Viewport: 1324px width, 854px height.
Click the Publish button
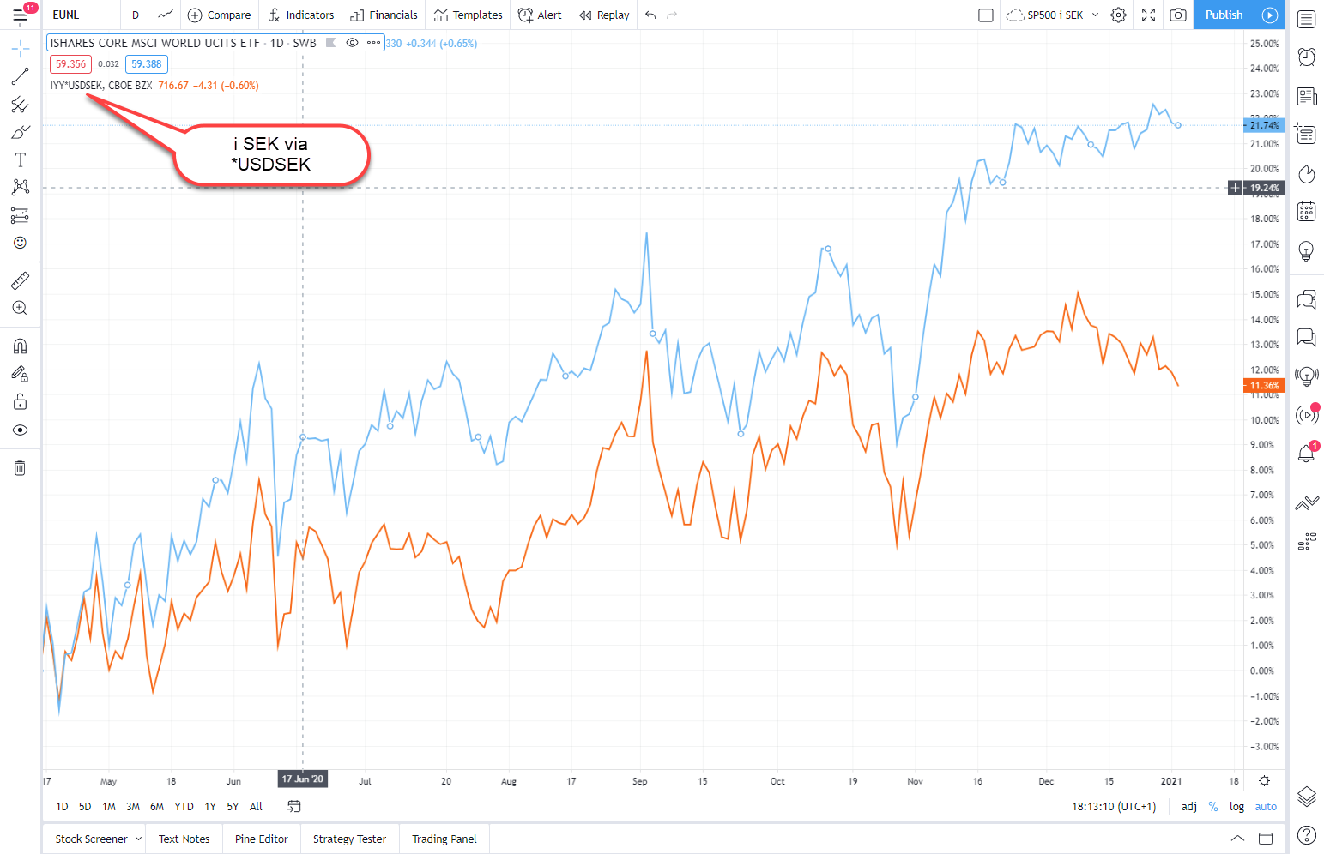point(1224,15)
